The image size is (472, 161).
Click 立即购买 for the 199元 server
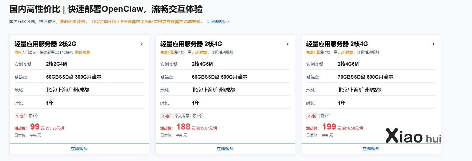pyautogui.click(x=371, y=149)
